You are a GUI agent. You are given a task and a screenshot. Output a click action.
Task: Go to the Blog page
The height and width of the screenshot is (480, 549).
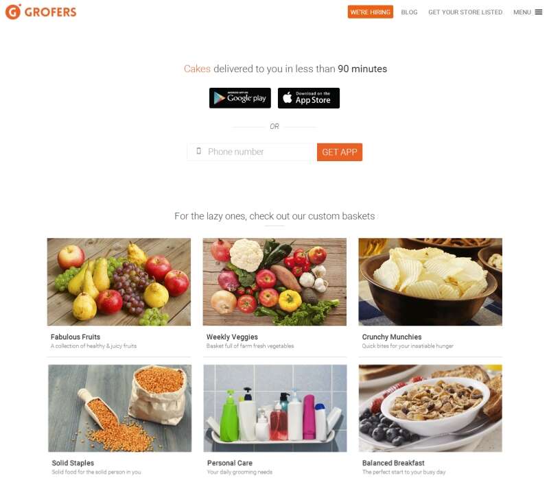pyautogui.click(x=409, y=12)
